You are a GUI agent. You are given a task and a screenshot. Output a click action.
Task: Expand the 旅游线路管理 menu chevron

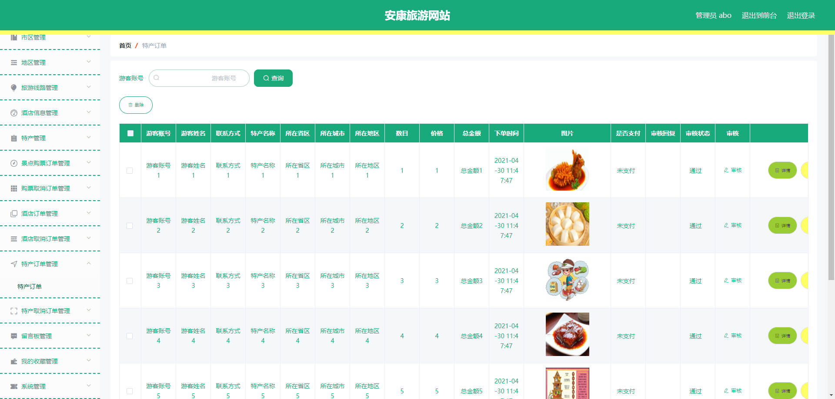tap(89, 87)
